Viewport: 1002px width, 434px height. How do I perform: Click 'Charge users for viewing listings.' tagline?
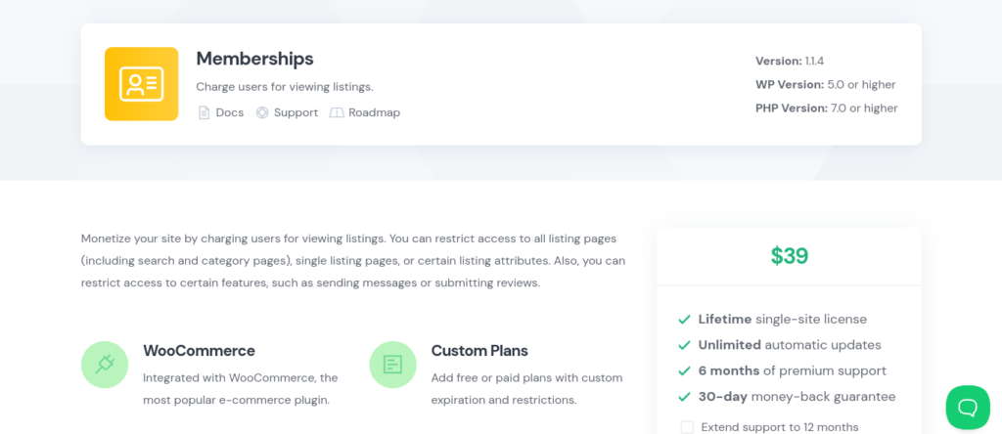click(x=285, y=87)
